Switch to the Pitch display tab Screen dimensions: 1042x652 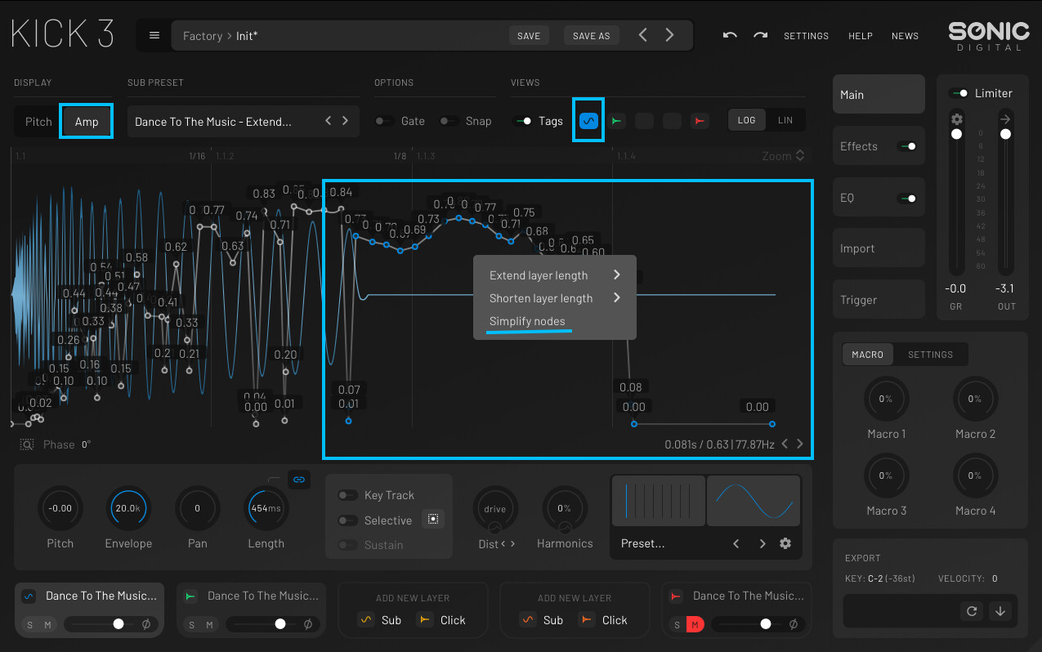pos(38,122)
